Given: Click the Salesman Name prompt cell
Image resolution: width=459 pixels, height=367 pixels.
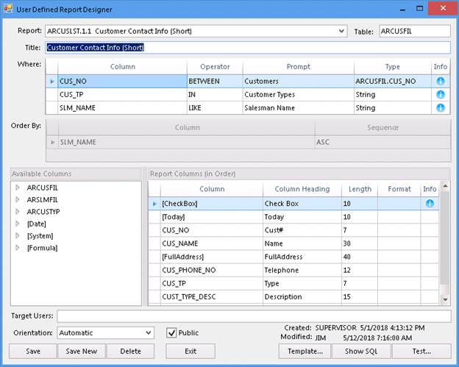Looking at the screenshot, I should tap(299, 107).
